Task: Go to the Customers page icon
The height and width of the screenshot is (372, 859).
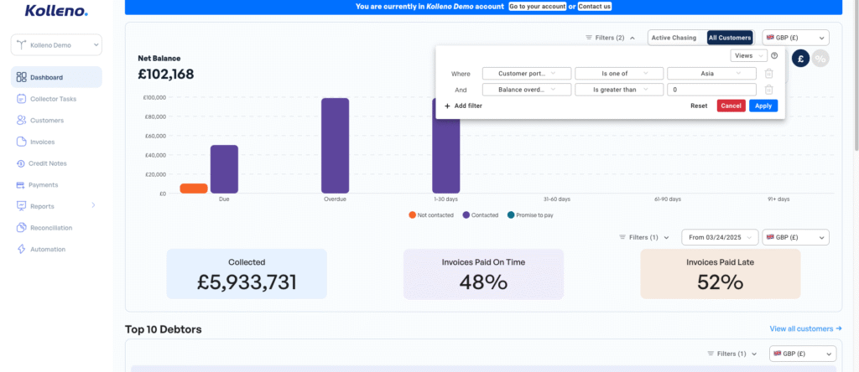Action: 21,121
